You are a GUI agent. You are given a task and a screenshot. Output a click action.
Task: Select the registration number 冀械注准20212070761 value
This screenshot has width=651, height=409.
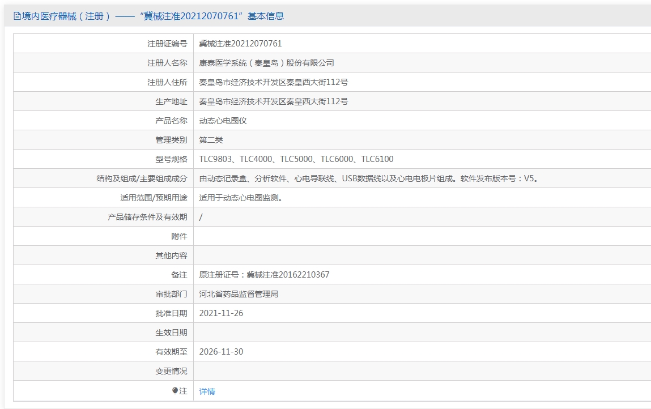tap(240, 44)
